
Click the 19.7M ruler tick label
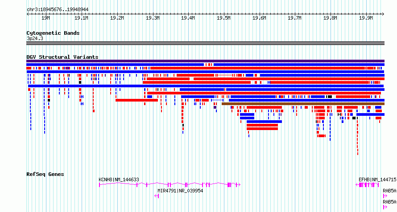(x=295, y=18)
